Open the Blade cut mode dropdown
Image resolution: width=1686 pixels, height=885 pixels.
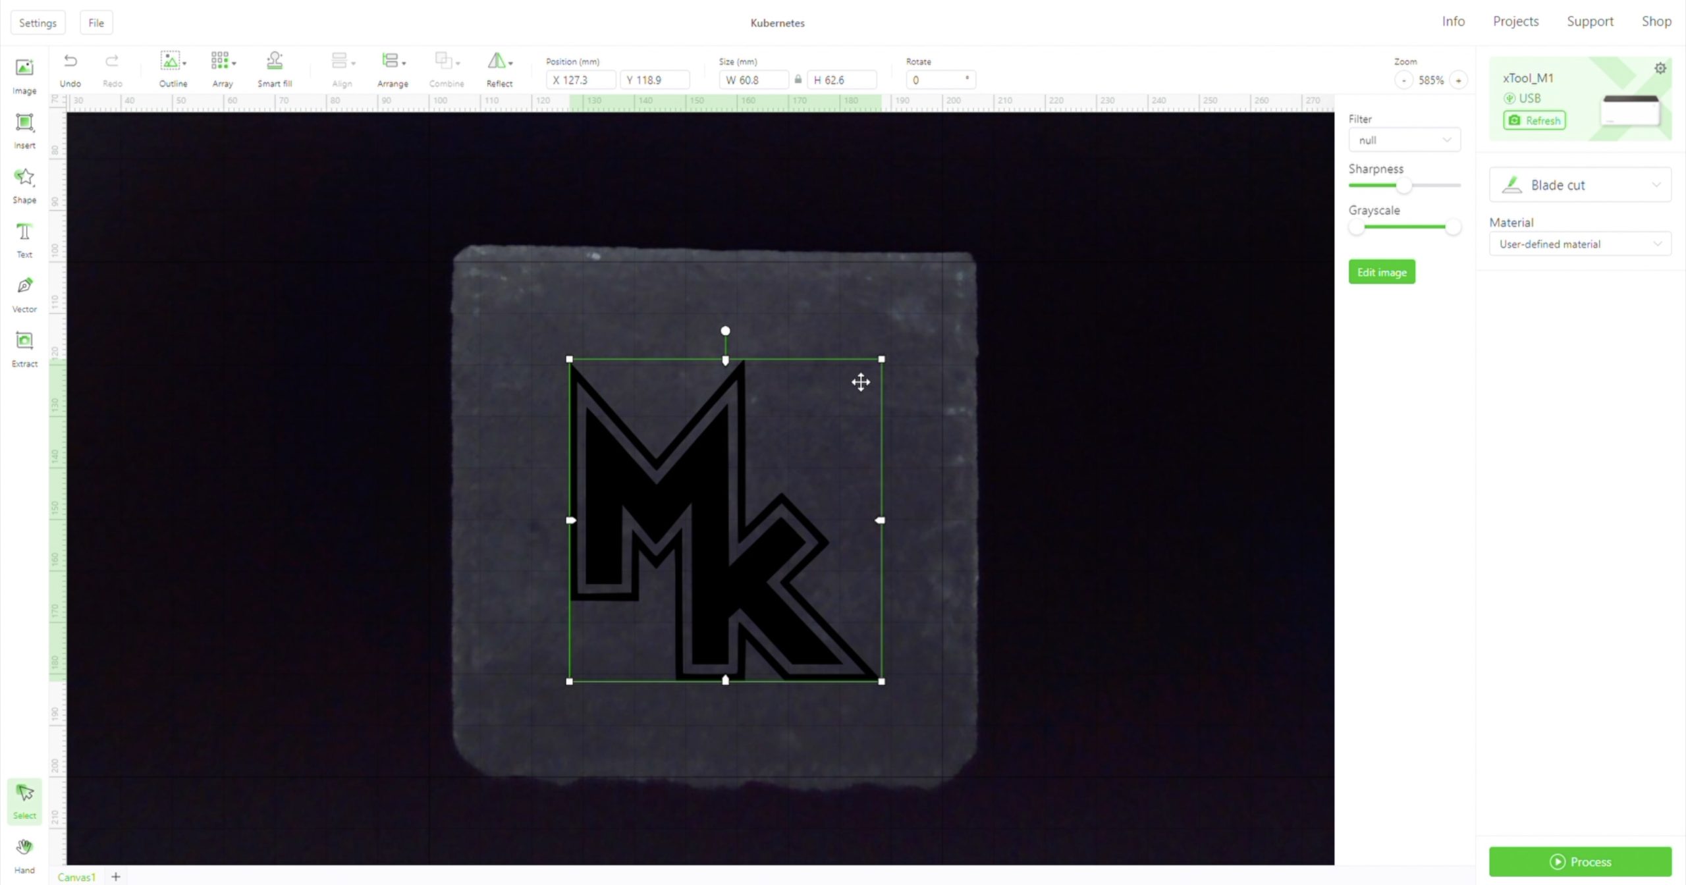tap(1579, 185)
